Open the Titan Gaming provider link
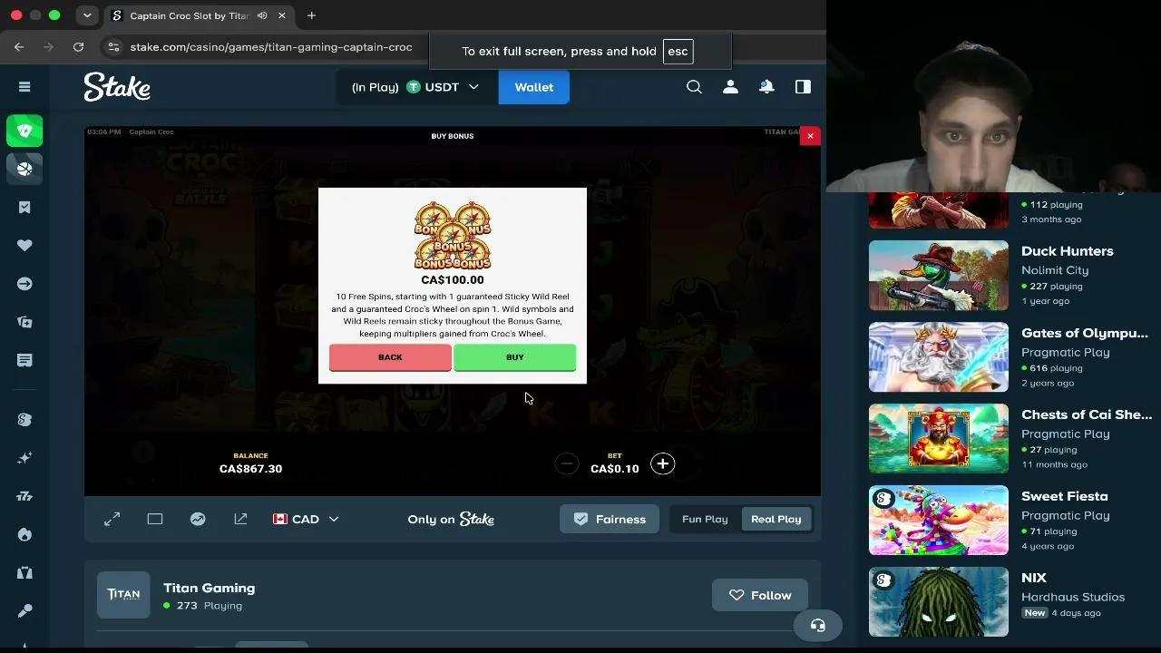This screenshot has width=1161, height=653. 209,588
